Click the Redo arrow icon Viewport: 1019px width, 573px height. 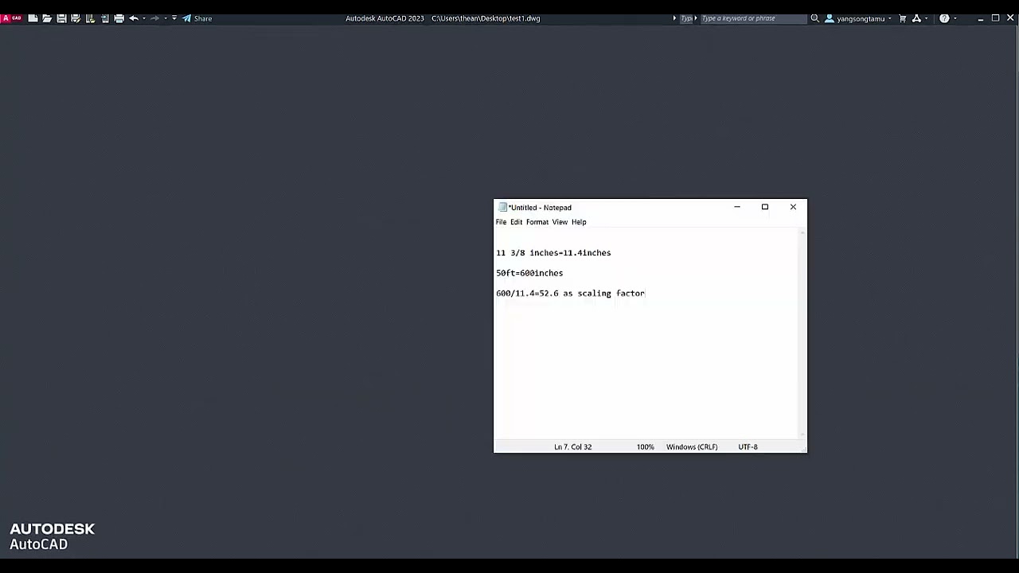[154, 18]
